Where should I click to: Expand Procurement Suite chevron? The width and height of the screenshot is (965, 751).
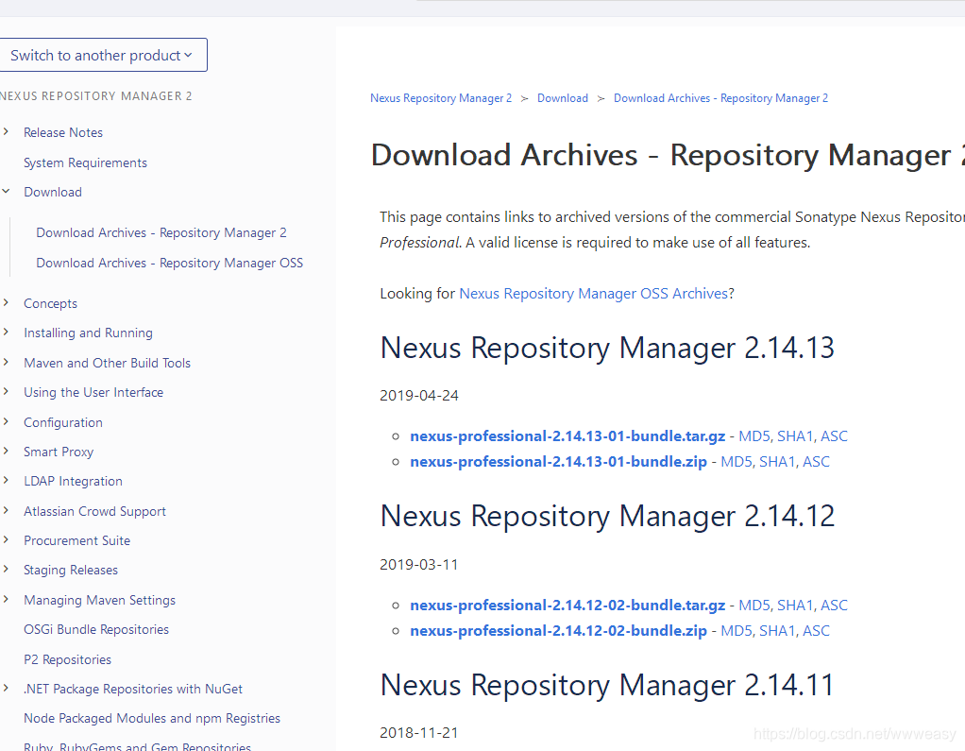(7, 539)
